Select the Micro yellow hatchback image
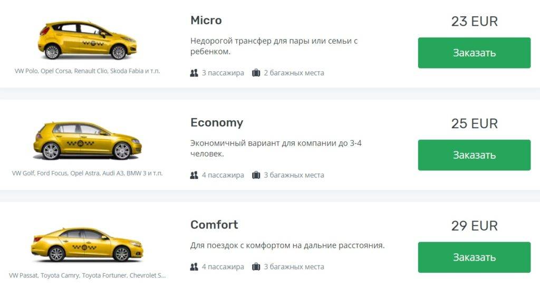 pyautogui.click(x=87, y=40)
